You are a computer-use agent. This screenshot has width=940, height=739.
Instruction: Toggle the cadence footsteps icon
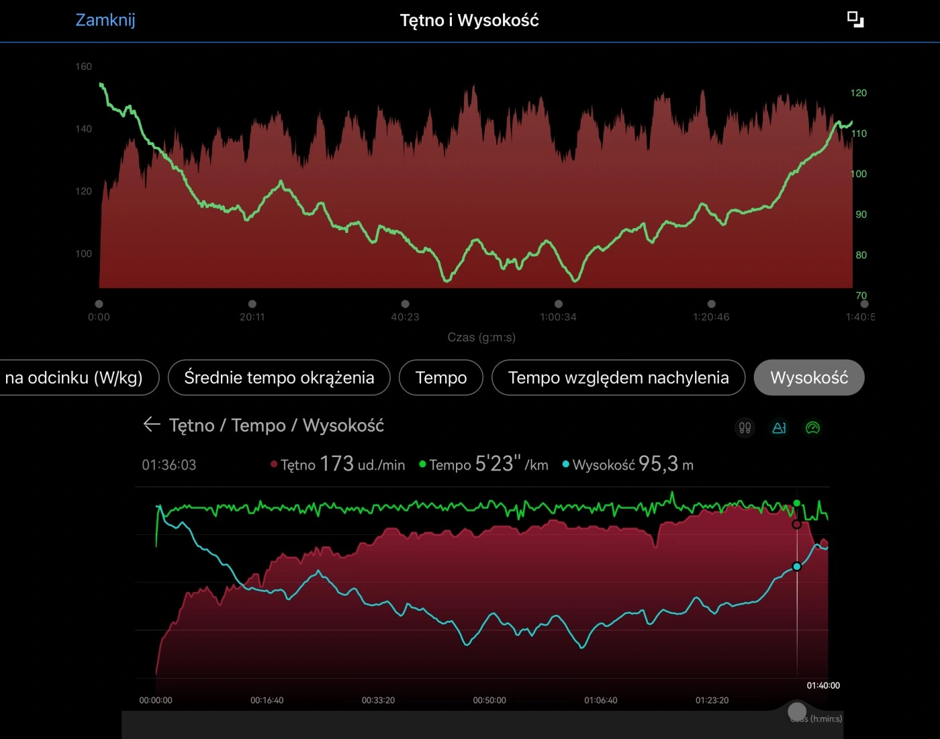click(x=745, y=428)
